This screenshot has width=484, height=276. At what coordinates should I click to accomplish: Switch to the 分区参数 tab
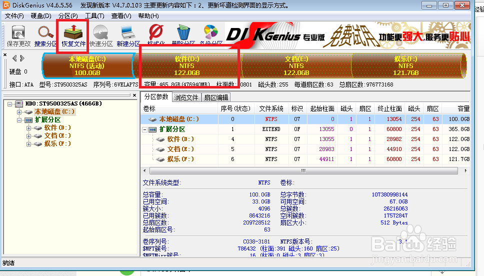156,96
